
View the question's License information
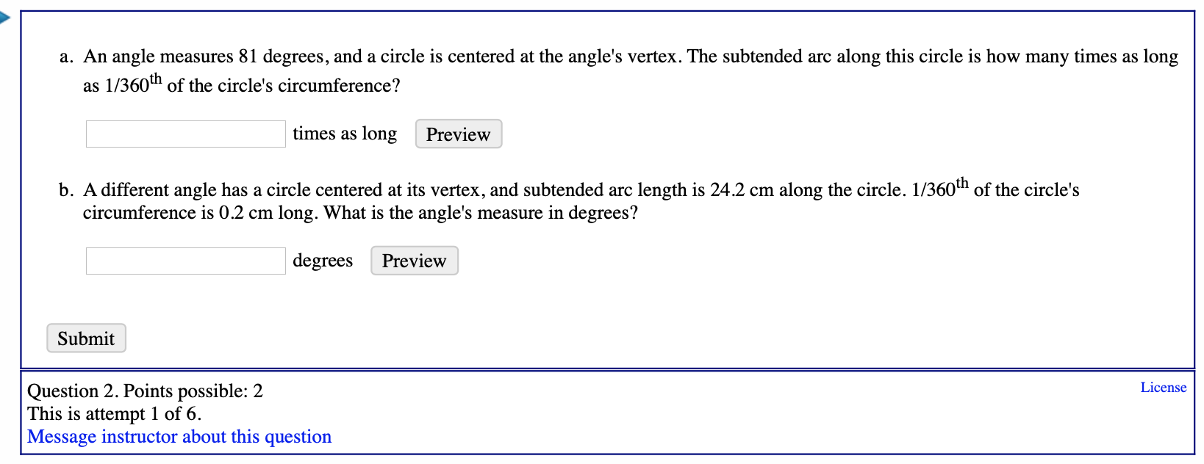(x=1163, y=387)
